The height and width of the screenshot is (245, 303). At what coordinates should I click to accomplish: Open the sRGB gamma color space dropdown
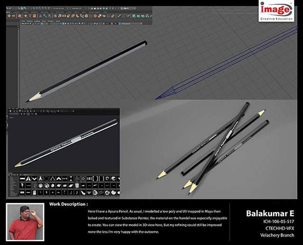coord(131,24)
